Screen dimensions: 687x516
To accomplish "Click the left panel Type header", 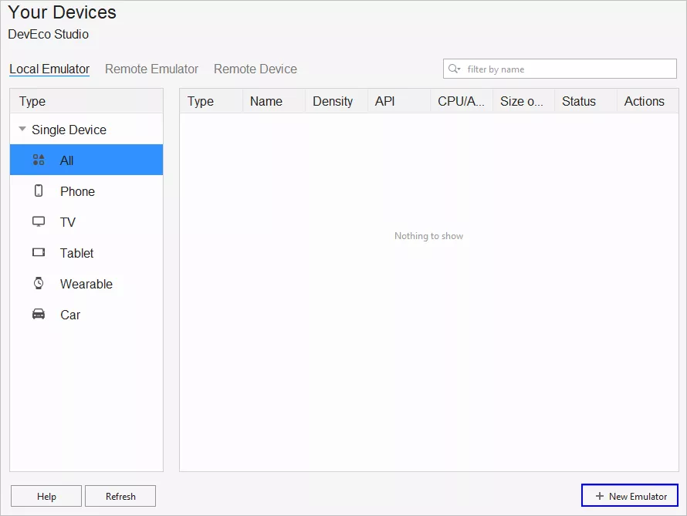I will [x=86, y=101].
